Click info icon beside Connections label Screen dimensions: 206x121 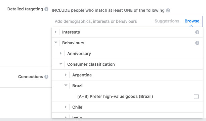[x=46, y=77]
